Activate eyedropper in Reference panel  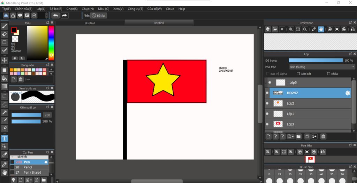[314, 29]
